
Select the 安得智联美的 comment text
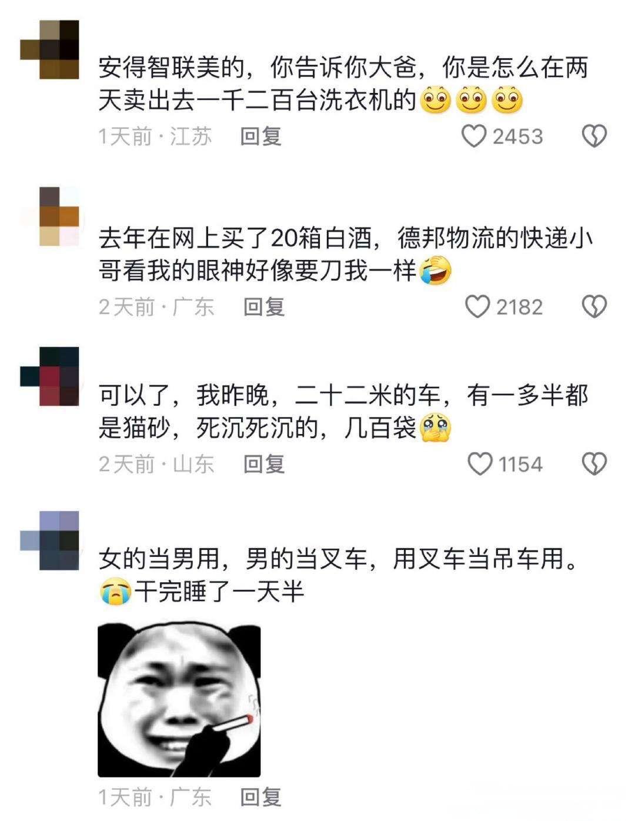(x=343, y=84)
